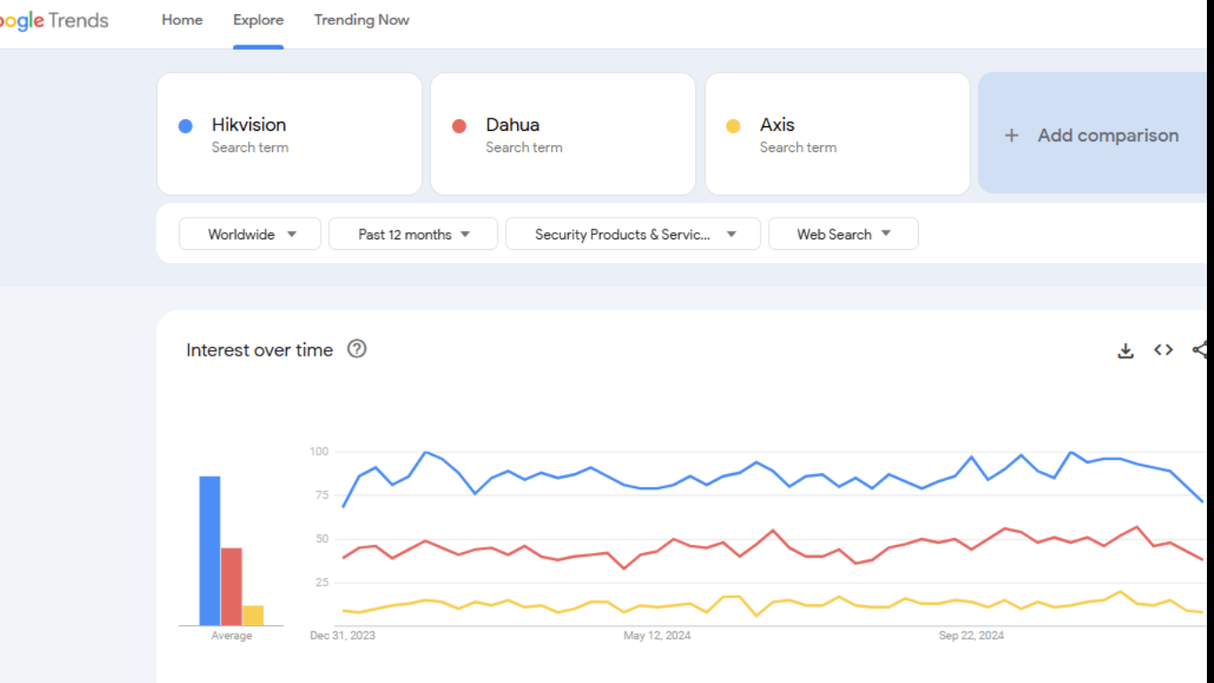This screenshot has height=683, width=1214.
Task: Edit the Hikvision search term card
Action: coord(290,133)
